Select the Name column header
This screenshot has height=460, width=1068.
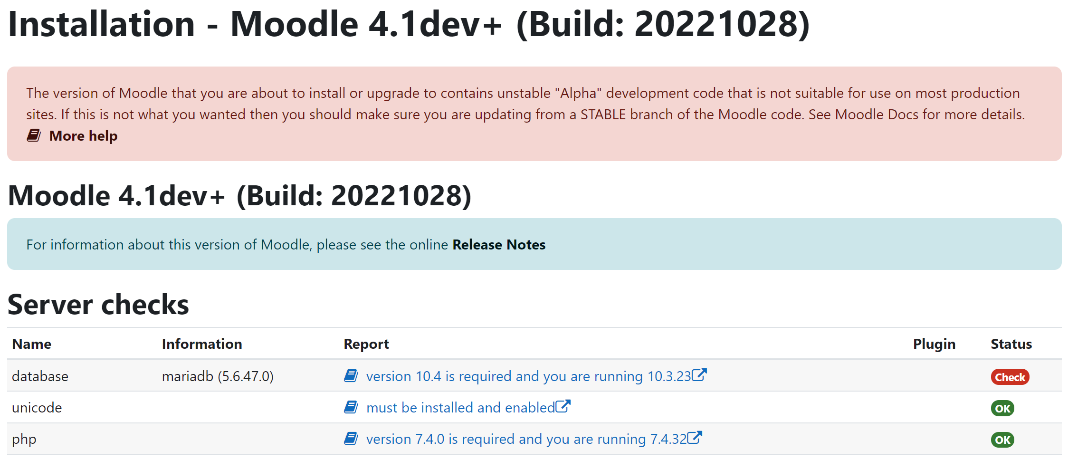pyautogui.click(x=32, y=344)
